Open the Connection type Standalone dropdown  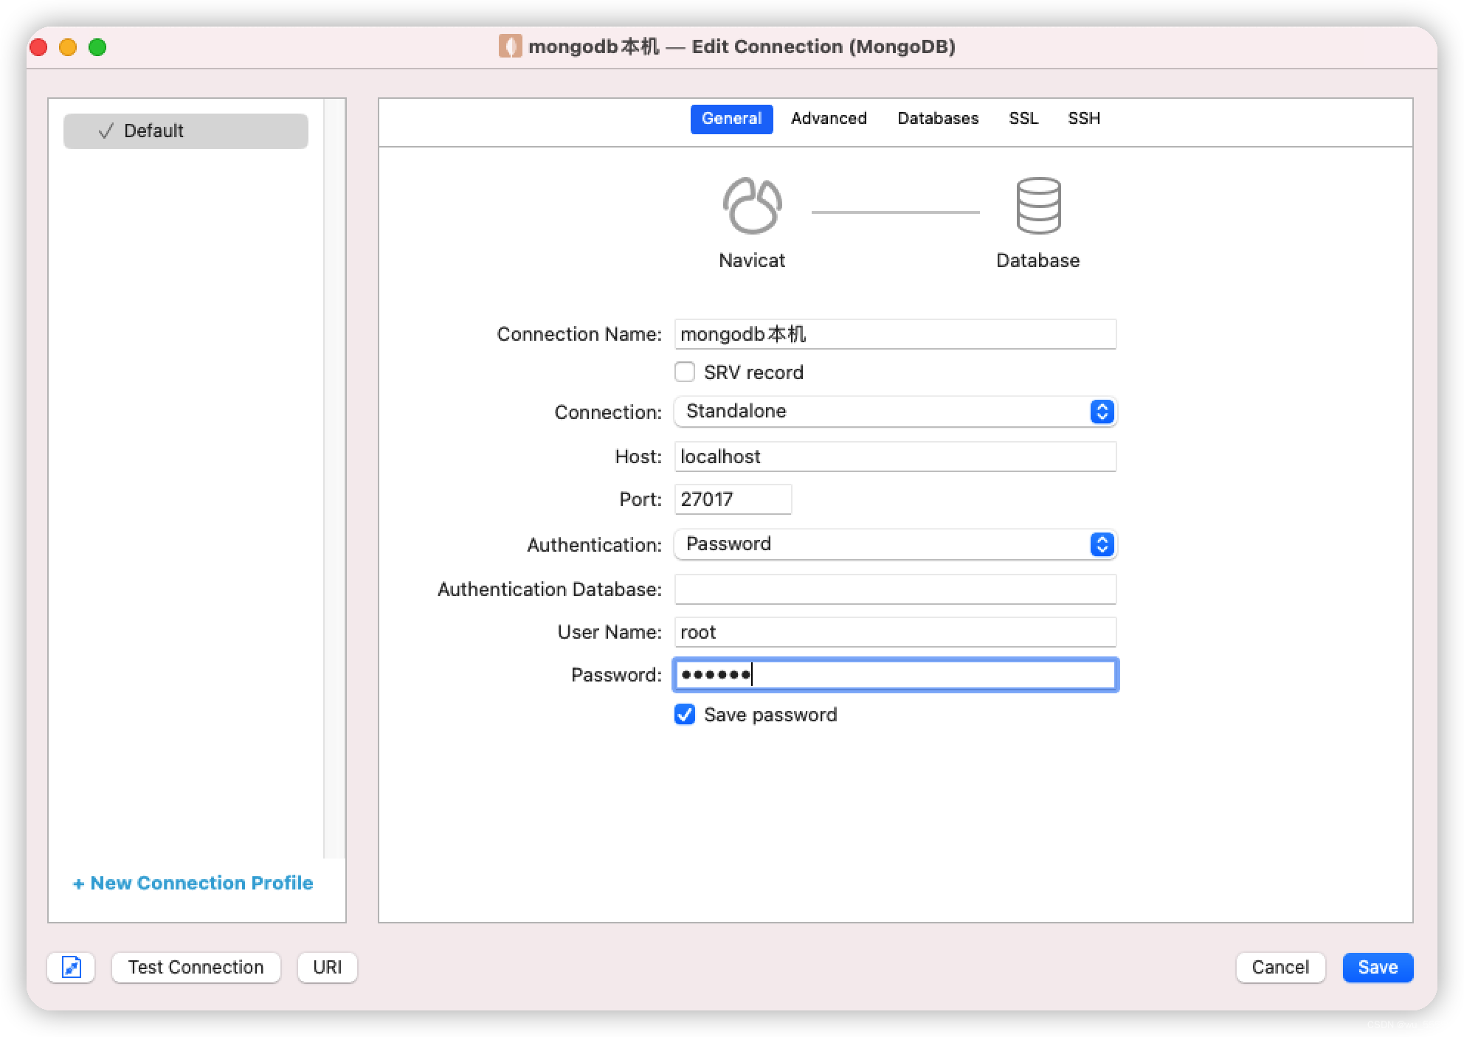[894, 412]
